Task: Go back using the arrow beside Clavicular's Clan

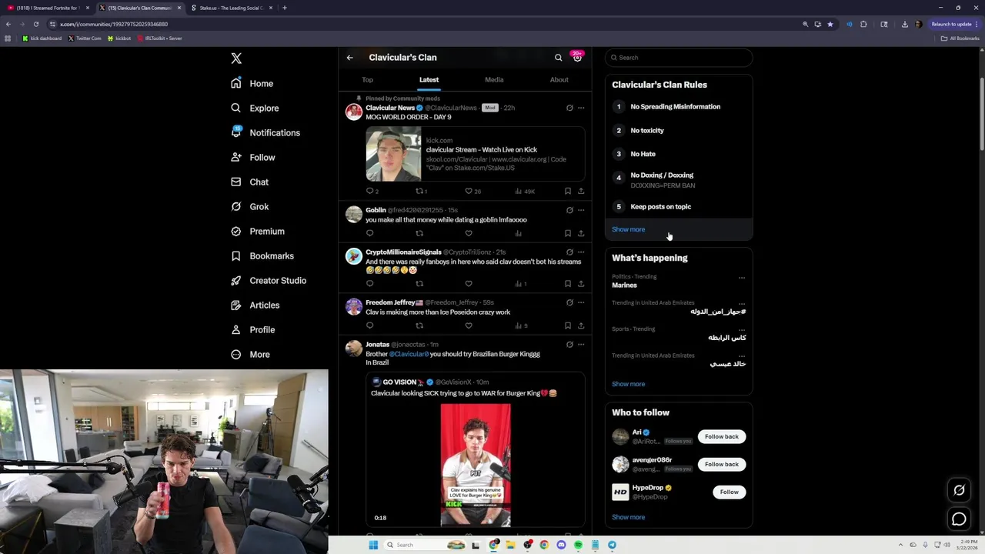Action: click(349, 58)
